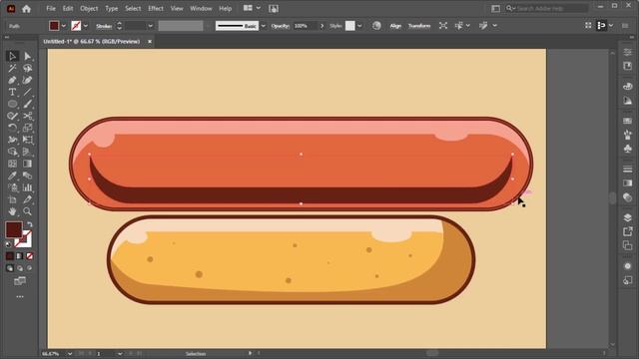Select the Column Graph tool

[27, 187]
